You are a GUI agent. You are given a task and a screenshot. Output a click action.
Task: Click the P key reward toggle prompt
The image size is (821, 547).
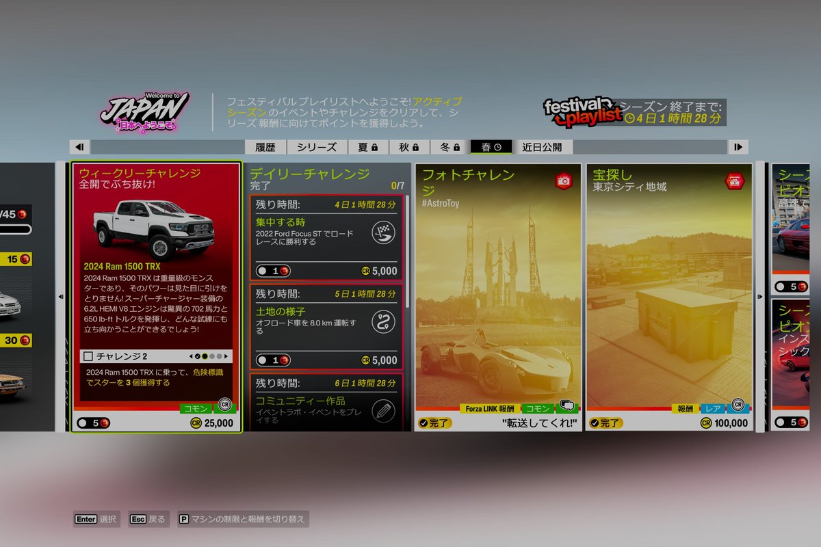[243, 519]
